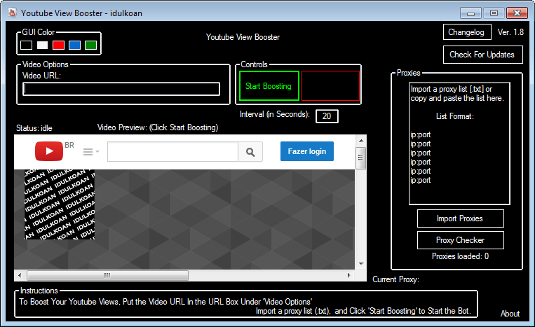The image size is (535, 327).
Task: Open the Changelog
Action: tap(467, 32)
